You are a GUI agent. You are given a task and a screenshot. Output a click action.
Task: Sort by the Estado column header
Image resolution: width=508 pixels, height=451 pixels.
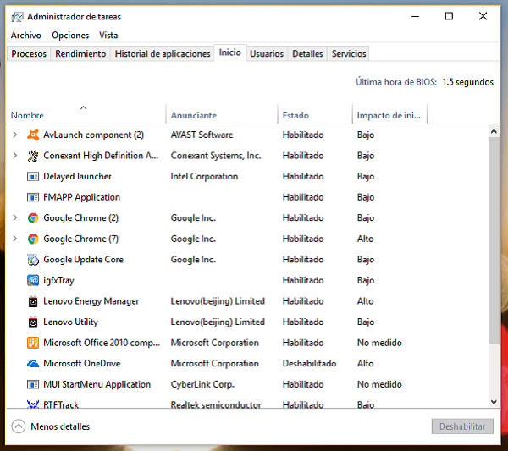(x=295, y=115)
